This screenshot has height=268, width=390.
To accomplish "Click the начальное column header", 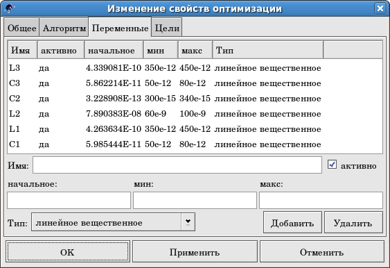I will click(114, 50).
